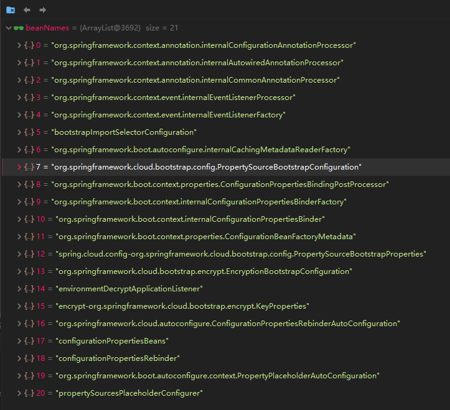Expand element 8 ConfigurationPropertiesBindingPostProcessor
Image resolution: width=450 pixels, height=410 pixels.
19,184
